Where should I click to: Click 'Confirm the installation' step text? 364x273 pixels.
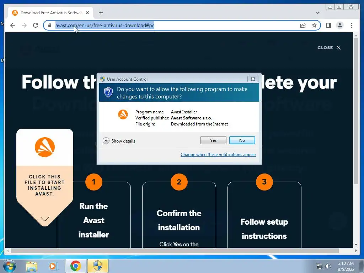179,220
